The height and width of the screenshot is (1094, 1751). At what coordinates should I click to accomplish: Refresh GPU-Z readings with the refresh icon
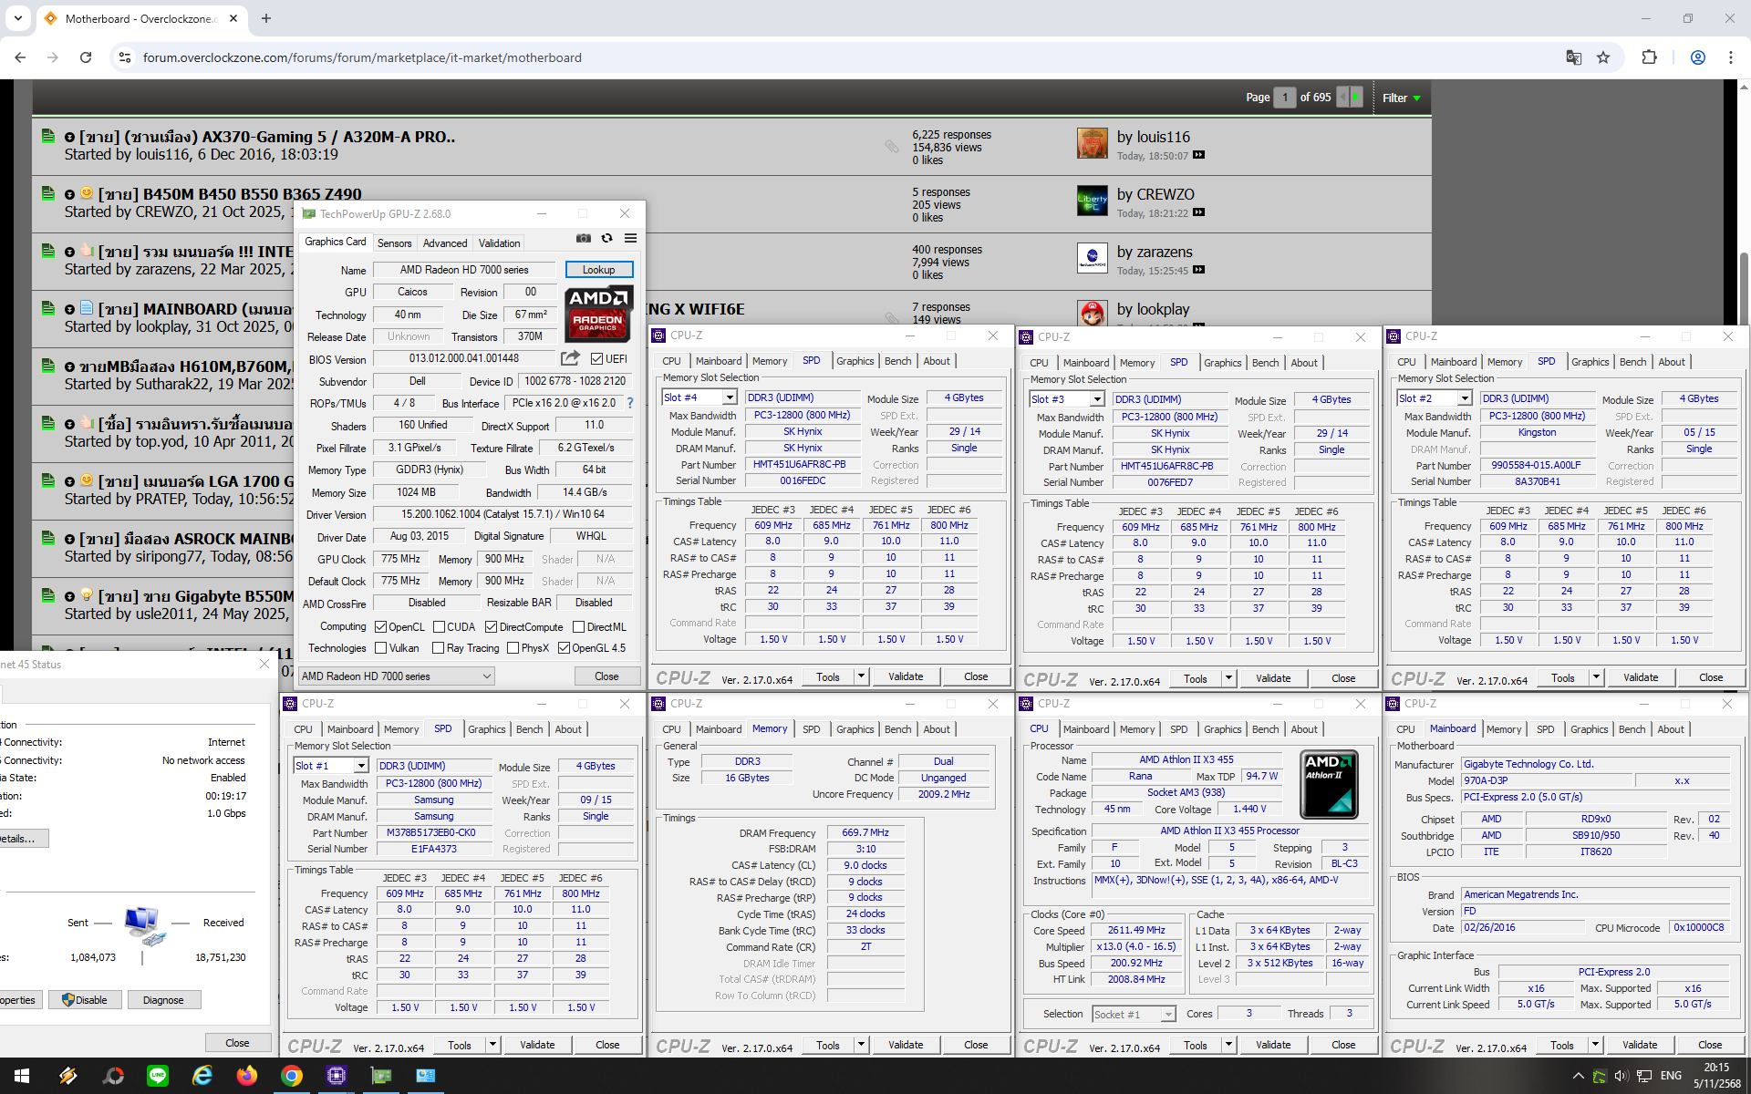click(x=607, y=238)
